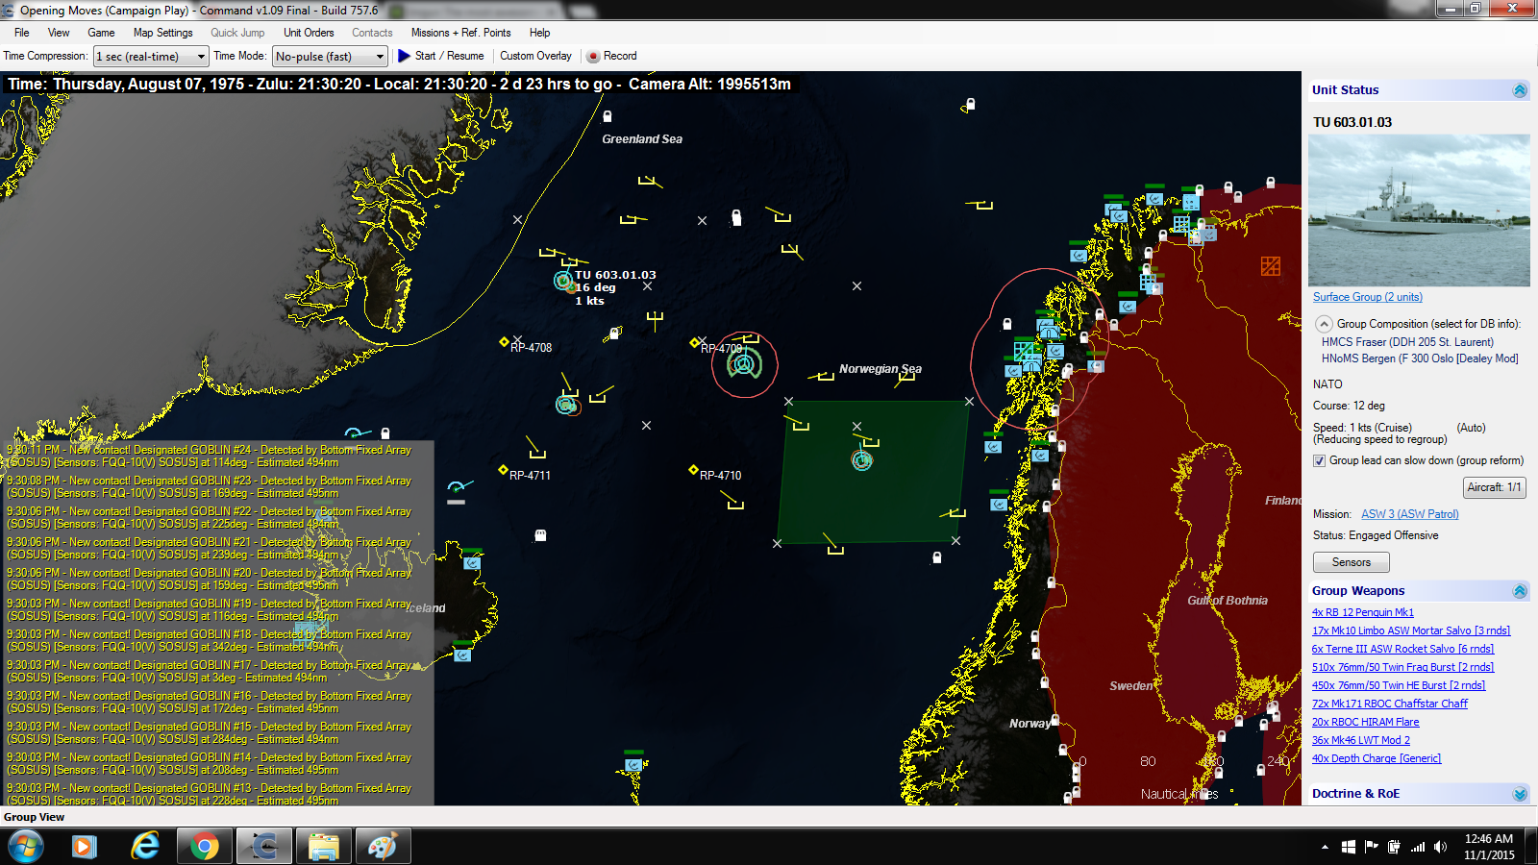This screenshot has height=865, width=1538.
Task: Click the 72x Mk171 RBOC Chaffstar Chaff link
Action: (1390, 704)
